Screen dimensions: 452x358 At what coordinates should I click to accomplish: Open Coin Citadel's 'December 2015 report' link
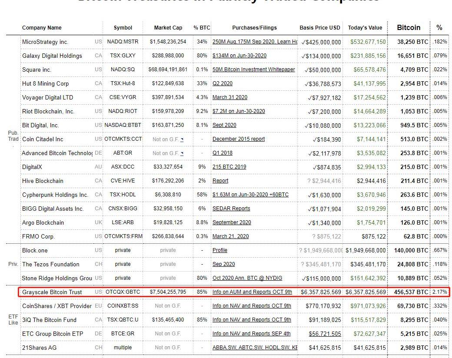pos(238,139)
